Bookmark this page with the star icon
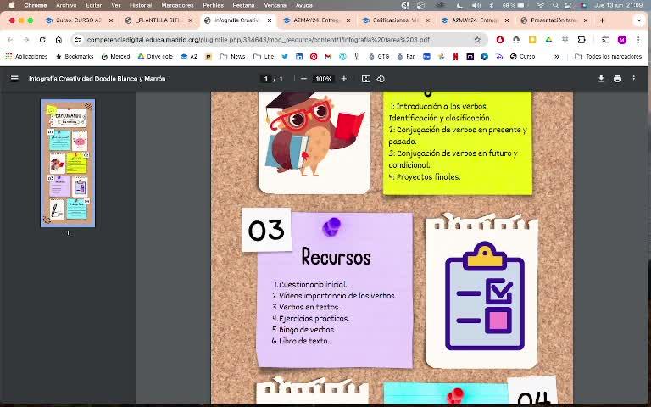The width and height of the screenshot is (651, 407). pos(477,40)
